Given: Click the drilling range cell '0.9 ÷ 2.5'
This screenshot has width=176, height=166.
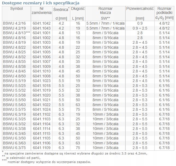Looking at the screenshot, I should [140, 28].
